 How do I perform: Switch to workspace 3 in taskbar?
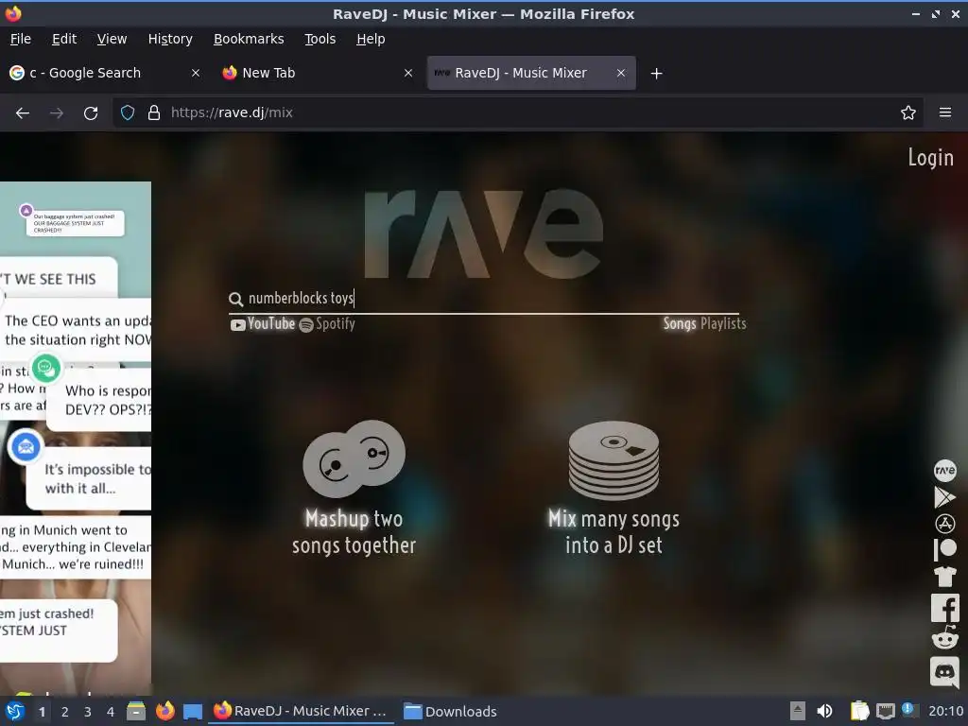point(88,712)
